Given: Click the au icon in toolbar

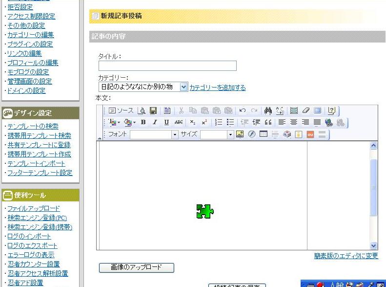Looking at the screenshot, I should tap(310, 134).
